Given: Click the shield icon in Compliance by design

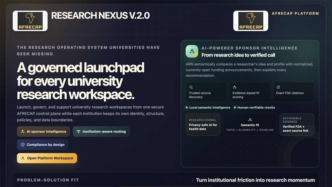Looking at the screenshot, I should [23, 145].
